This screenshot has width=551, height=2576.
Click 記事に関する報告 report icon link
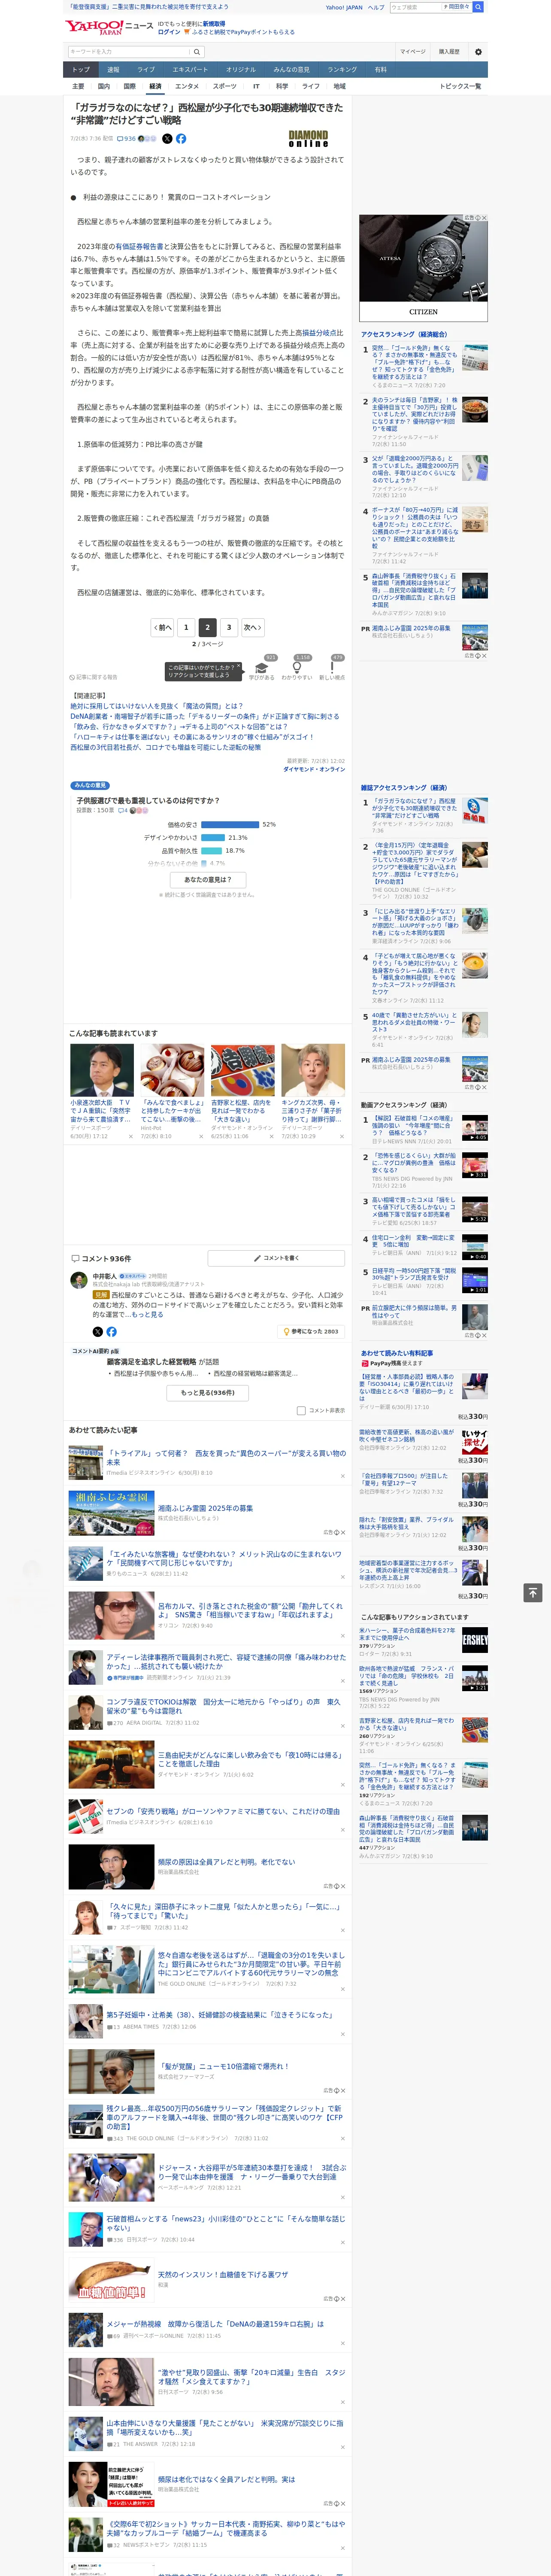coord(93,677)
